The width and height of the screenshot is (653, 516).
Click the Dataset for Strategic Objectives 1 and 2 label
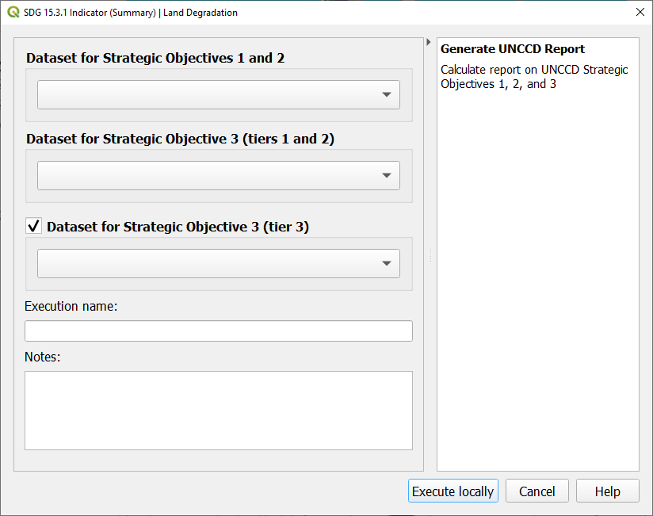(x=155, y=58)
